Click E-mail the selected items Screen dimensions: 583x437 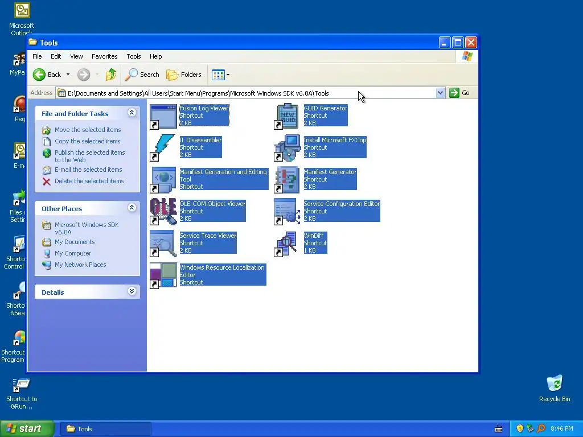[88, 170]
